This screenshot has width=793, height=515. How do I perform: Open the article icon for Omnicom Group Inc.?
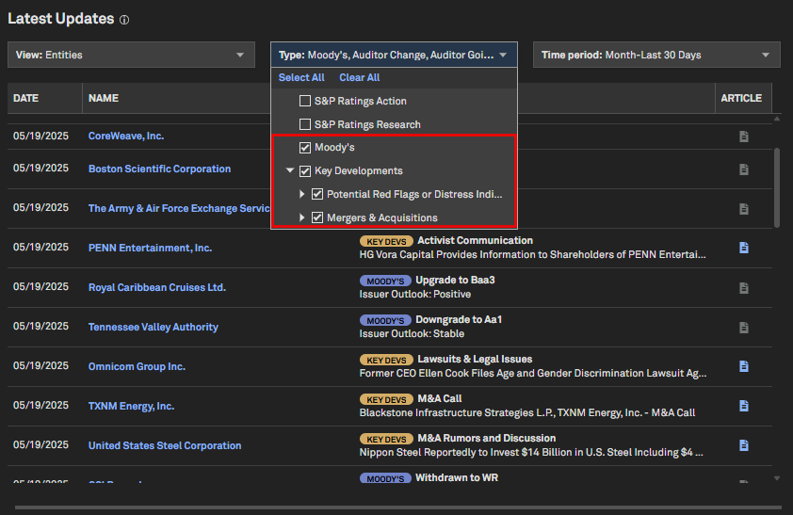[743, 366]
